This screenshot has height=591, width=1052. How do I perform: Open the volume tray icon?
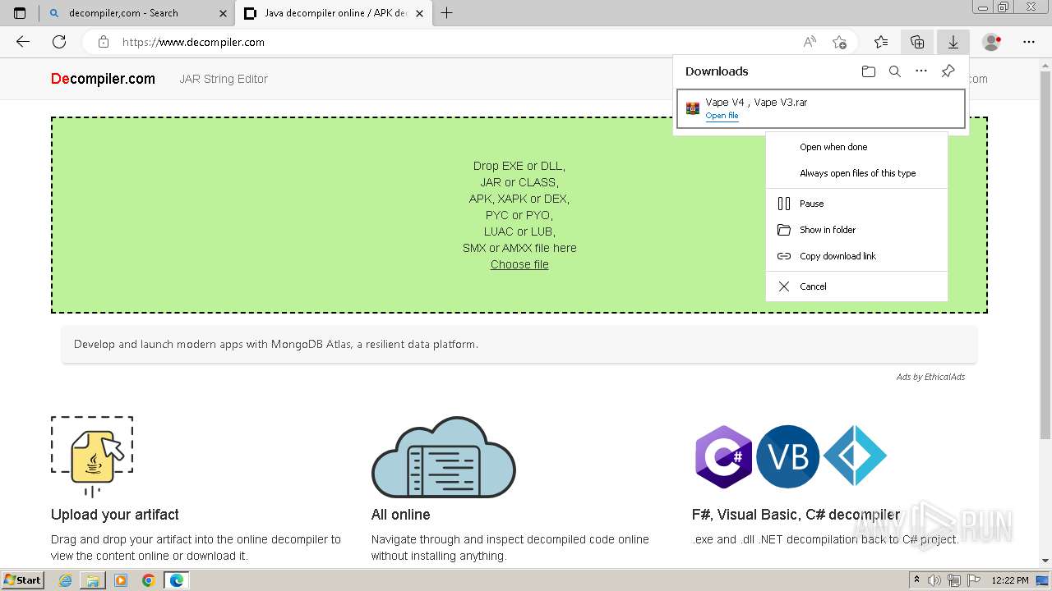(x=934, y=580)
